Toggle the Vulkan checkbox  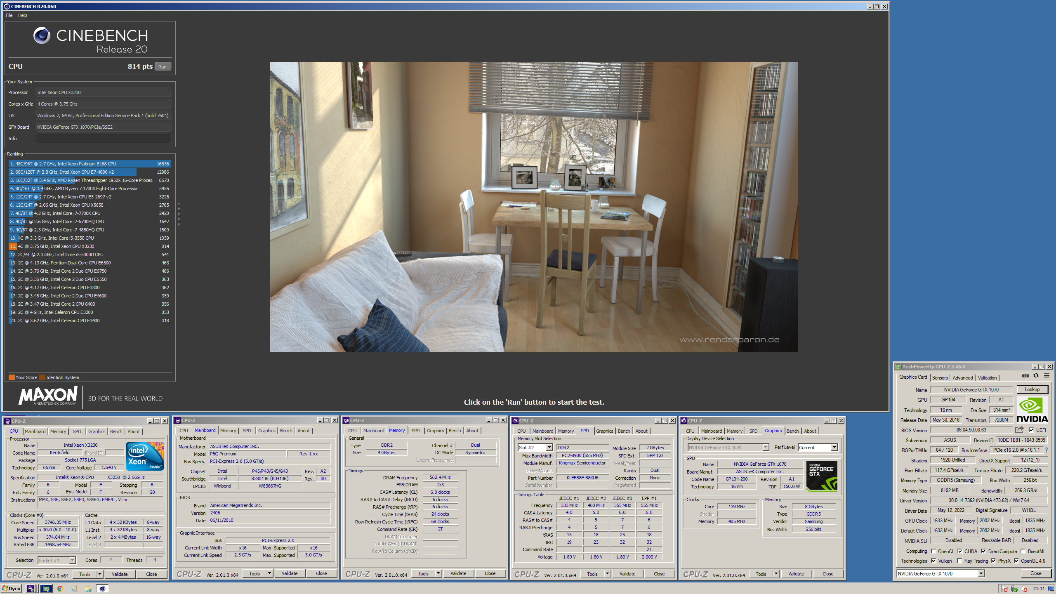click(933, 561)
